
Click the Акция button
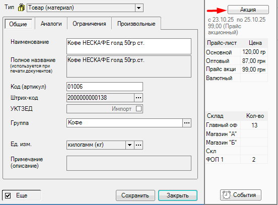pyautogui.click(x=248, y=10)
